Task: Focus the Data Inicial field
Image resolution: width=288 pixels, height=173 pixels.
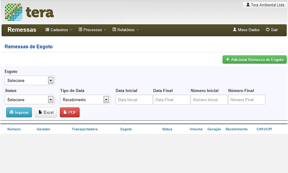Action: click(134, 99)
